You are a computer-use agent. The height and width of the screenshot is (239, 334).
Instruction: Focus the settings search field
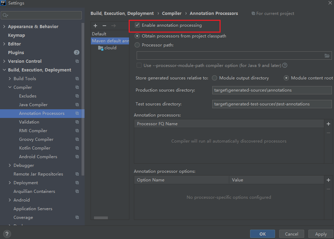tap(41, 15)
